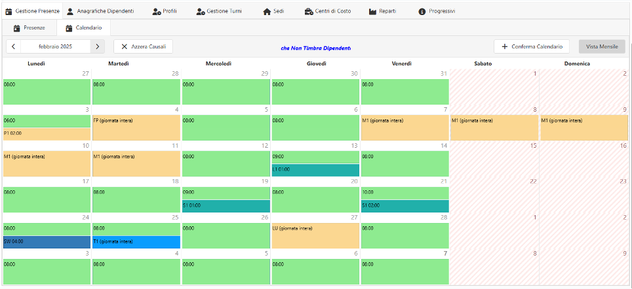Switch to the Presenze tab
Screen dimensions: 632x289
point(29,28)
